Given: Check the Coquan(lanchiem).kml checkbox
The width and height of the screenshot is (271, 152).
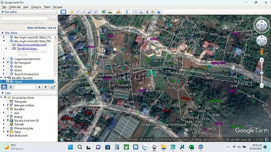Looking at the screenshot, I should (x=8, y=59).
